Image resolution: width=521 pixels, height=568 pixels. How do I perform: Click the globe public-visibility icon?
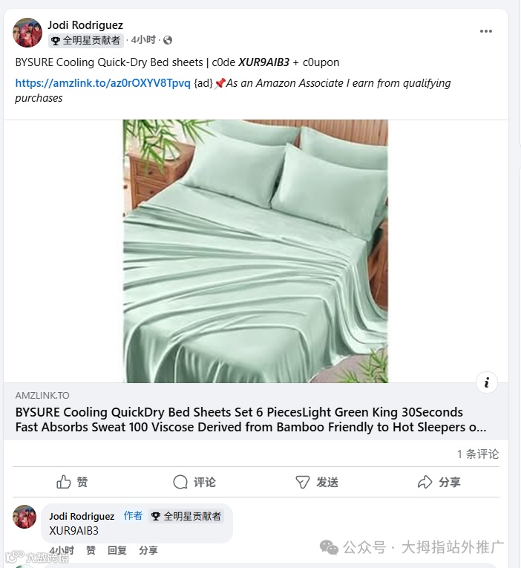168,40
